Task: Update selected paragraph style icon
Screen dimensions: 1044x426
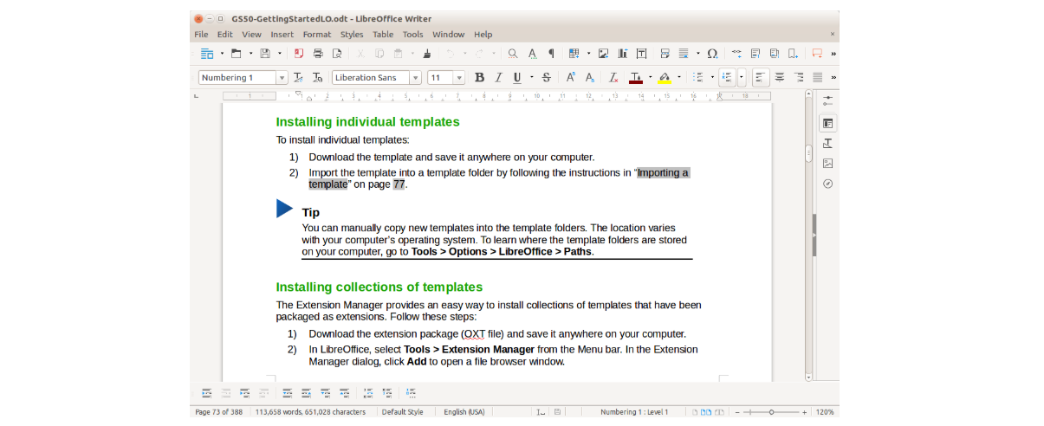Action: click(x=298, y=78)
